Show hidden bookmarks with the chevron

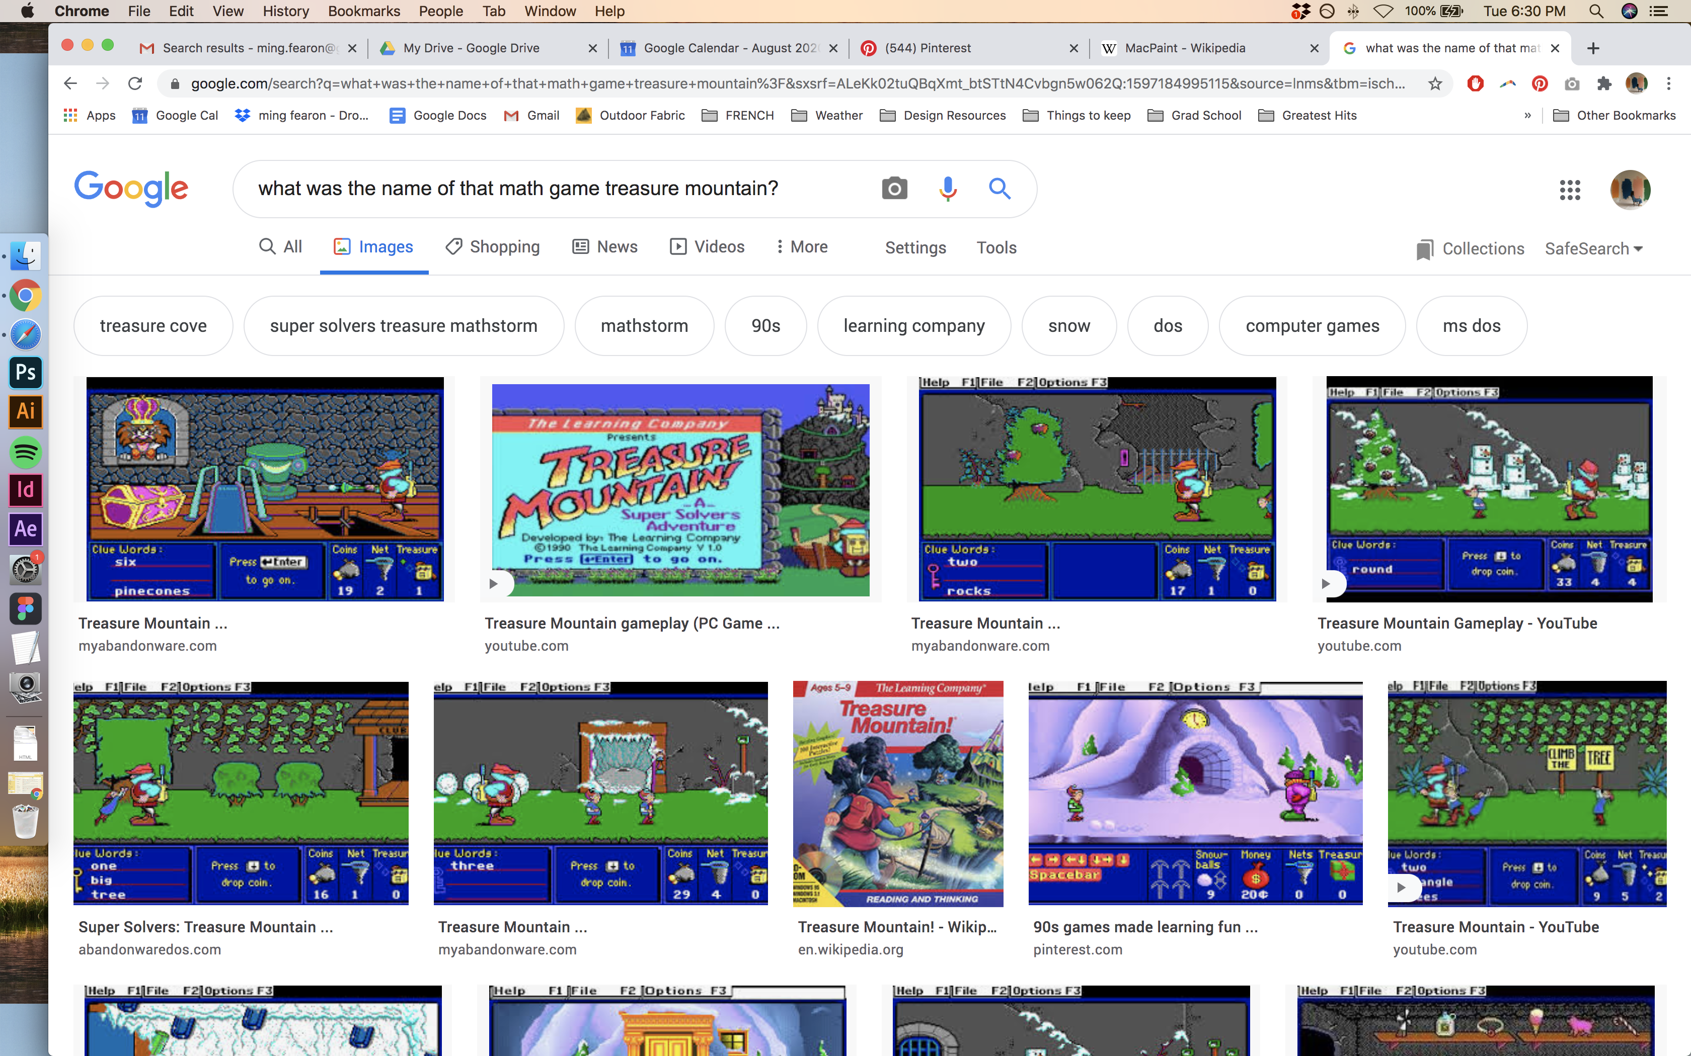(x=1527, y=115)
